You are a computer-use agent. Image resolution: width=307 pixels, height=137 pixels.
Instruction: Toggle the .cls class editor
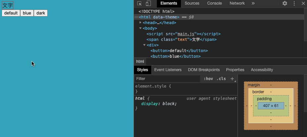221,79
